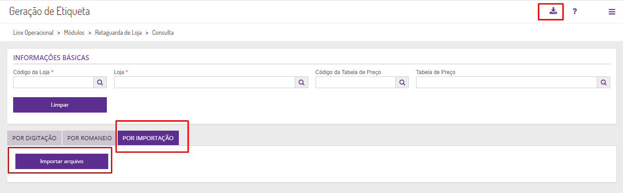The width and height of the screenshot is (623, 193).
Task: Focus the Código da Tabela de Preço field
Action: pos(355,82)
